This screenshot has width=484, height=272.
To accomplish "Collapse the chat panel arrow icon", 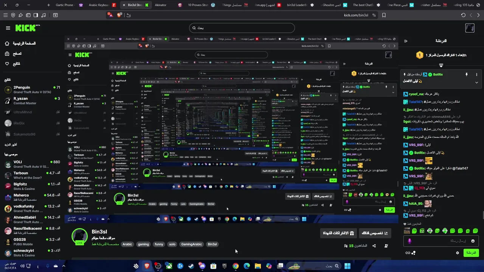I will (x=406, y=41).
